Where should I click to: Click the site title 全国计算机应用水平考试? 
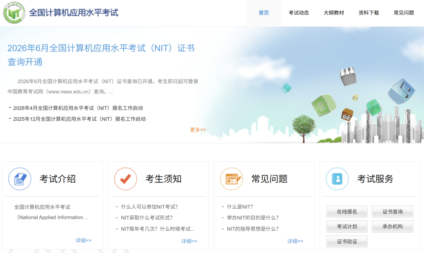[x=73, y=13]
